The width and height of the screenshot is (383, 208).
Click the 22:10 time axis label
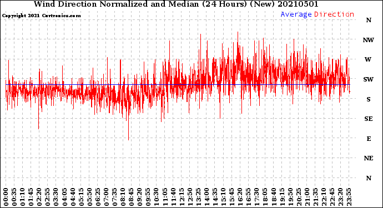(324, 197)
